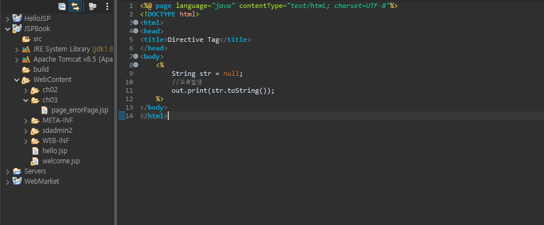Screen dimensions: 544x225
Task: Expand Apache Tomcat v8.5 library node
Action: tap(16, 59)
